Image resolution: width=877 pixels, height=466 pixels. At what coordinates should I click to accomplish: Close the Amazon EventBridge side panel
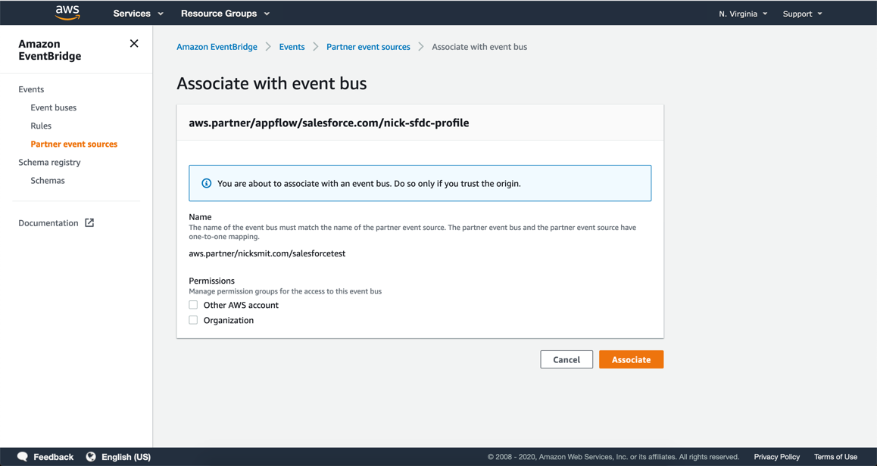coord(134,44)
